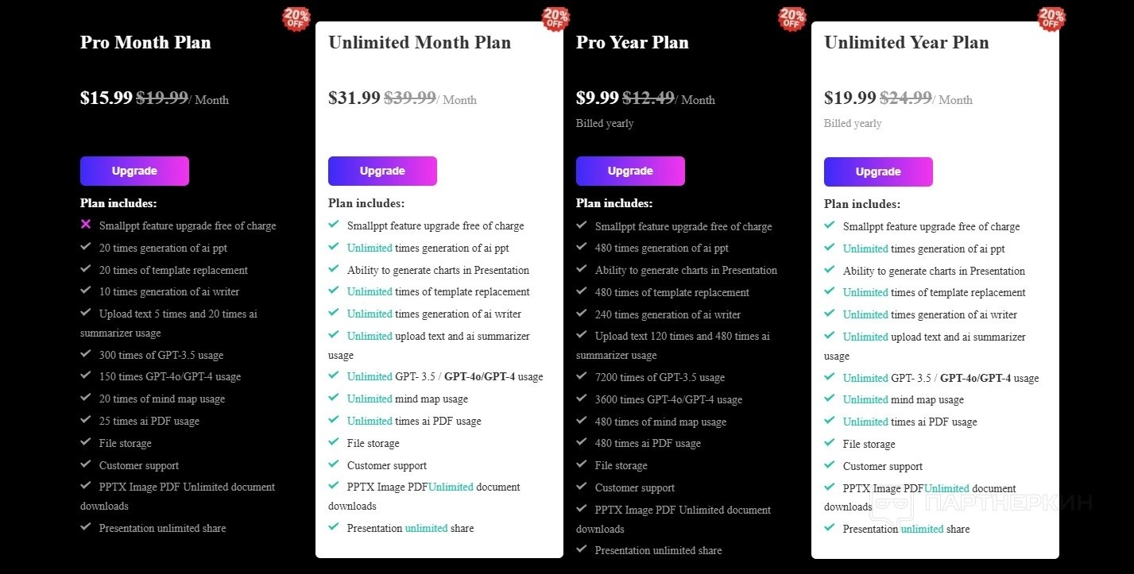The image size is (1134, 574).
Task: Click the $15.99 price of Pro Month Plan
Action: 106,98
